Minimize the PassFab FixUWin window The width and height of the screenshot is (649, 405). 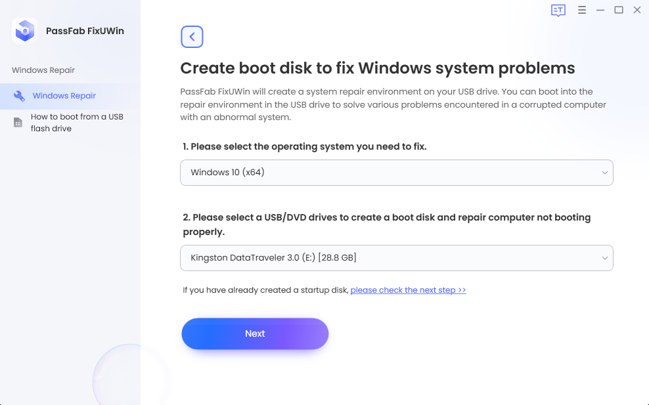600,11
